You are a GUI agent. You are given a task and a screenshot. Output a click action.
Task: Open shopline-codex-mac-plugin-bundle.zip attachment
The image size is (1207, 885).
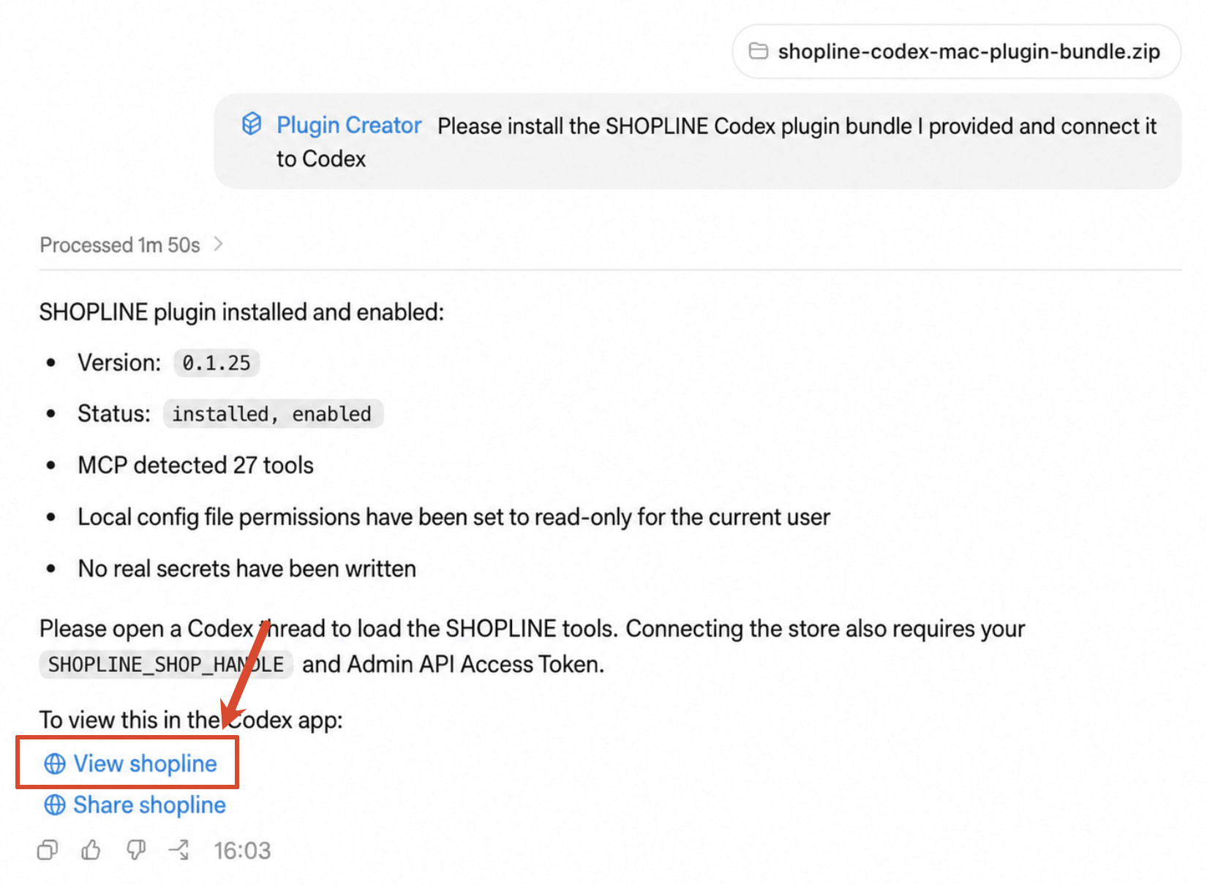click(x=956, y=51)
